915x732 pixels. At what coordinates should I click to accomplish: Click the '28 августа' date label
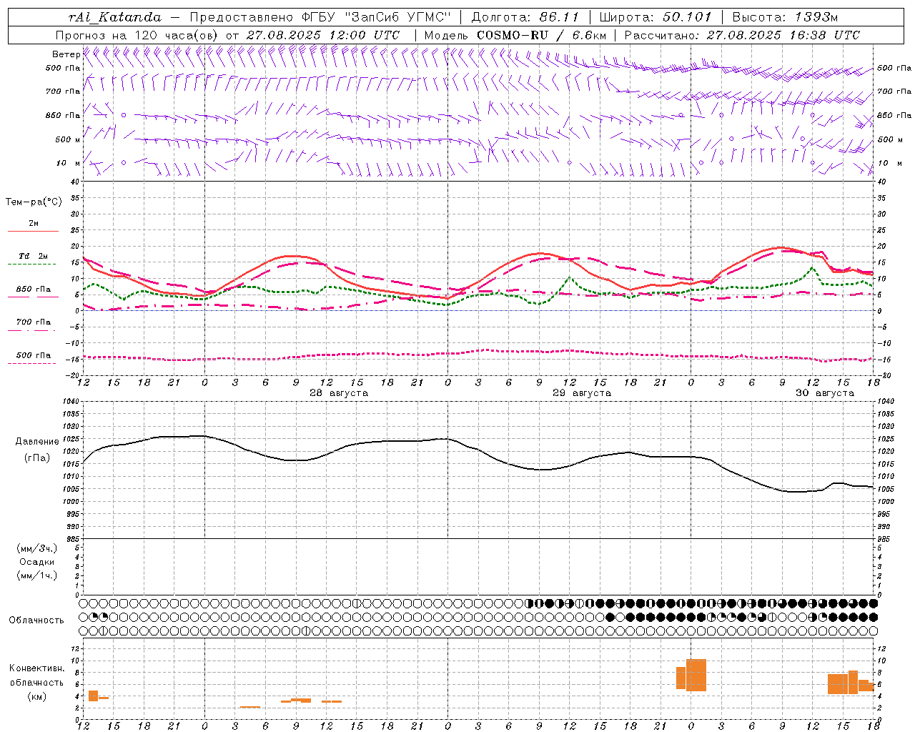(339, 393)
